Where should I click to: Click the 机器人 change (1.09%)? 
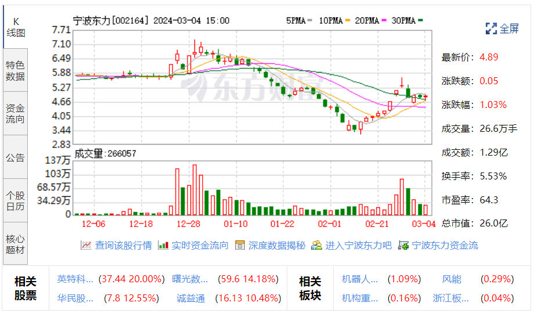click(404, 279)
